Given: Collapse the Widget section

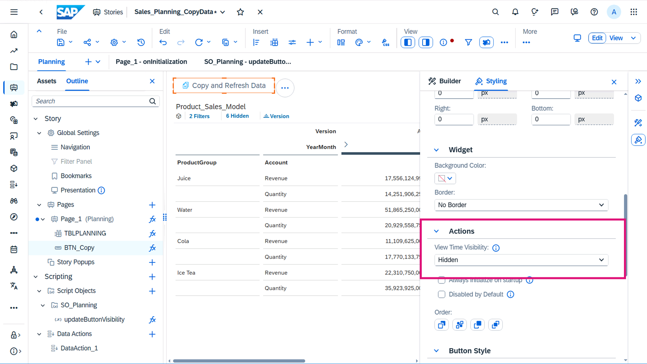Looking at the screenshot, I should (436, 150).
